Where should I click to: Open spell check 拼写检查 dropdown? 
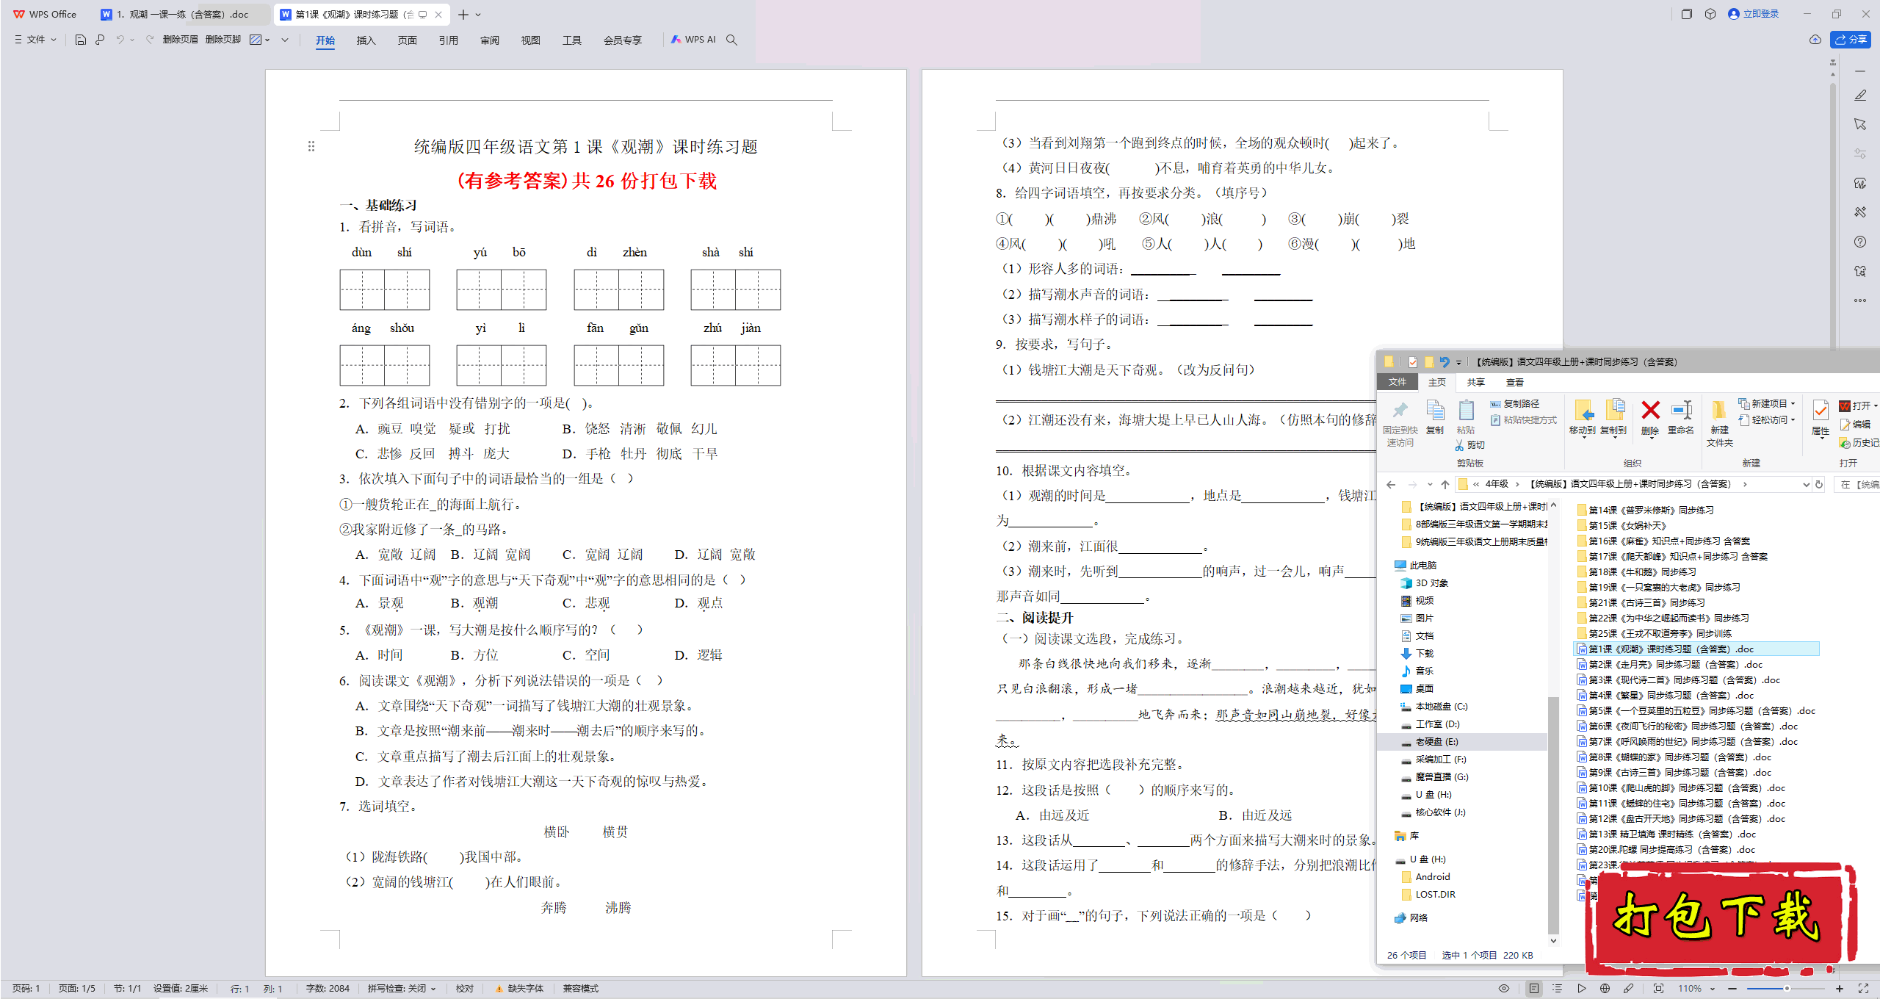[x=402, y=989]
